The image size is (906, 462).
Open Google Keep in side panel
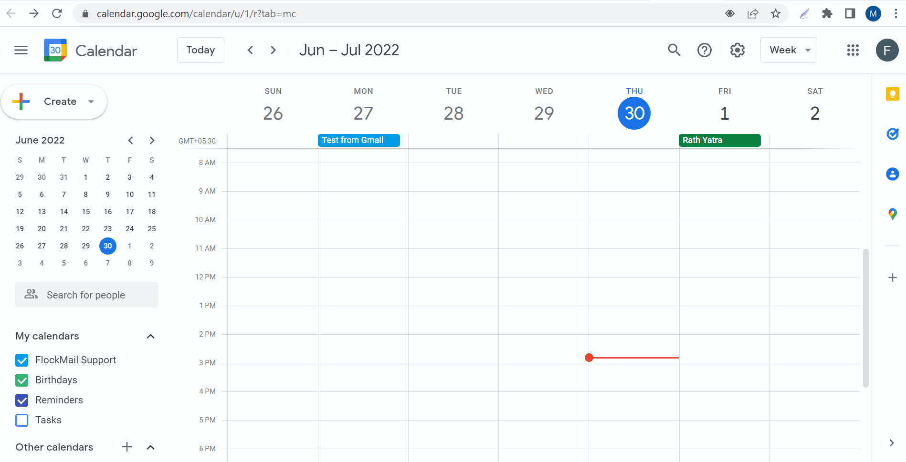892,94
